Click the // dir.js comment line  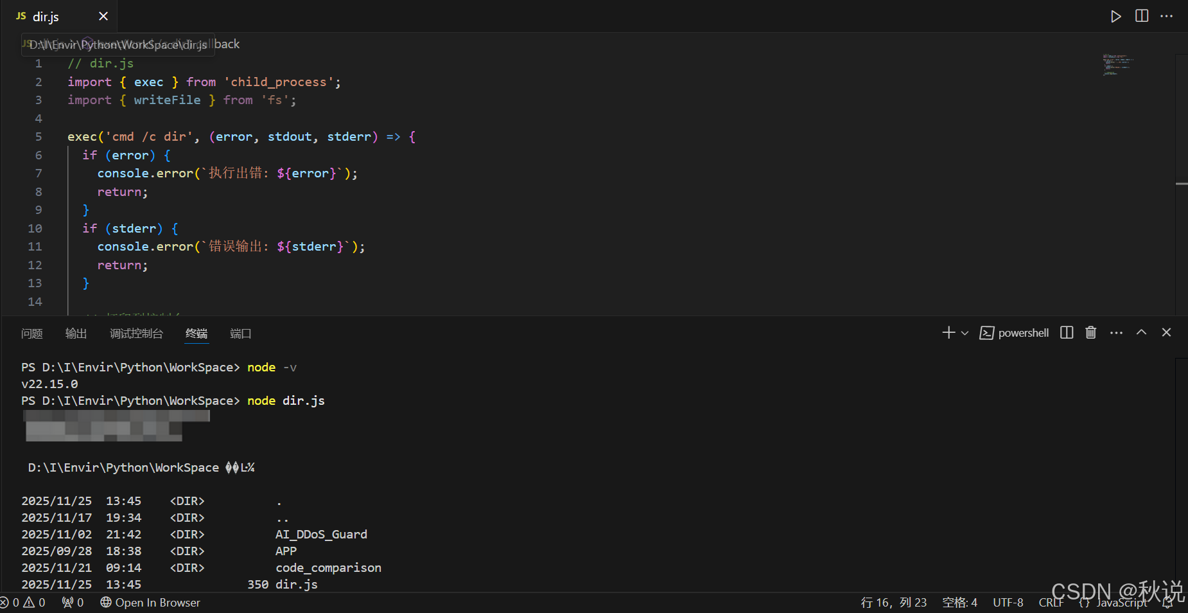101,64
